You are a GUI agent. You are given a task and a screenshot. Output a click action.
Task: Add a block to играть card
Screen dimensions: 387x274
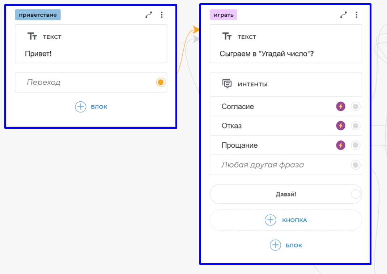tap(286, 245)
